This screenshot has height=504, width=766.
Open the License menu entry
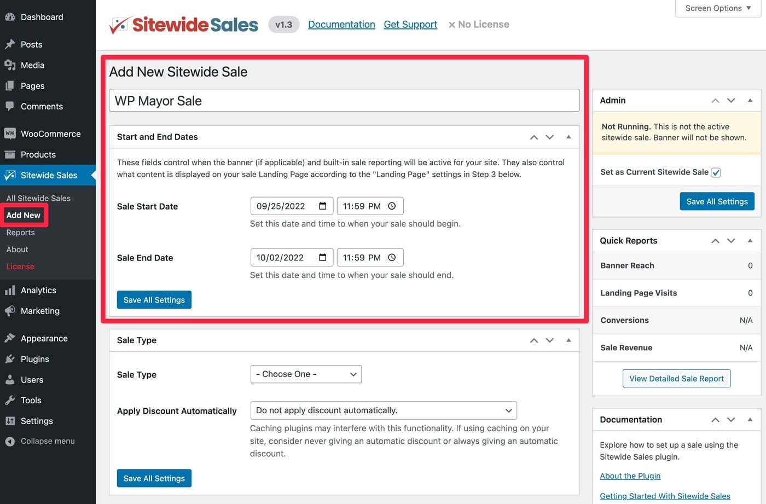click(20, 266)
